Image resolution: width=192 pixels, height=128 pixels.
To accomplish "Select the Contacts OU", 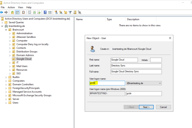I will (21, 48).
